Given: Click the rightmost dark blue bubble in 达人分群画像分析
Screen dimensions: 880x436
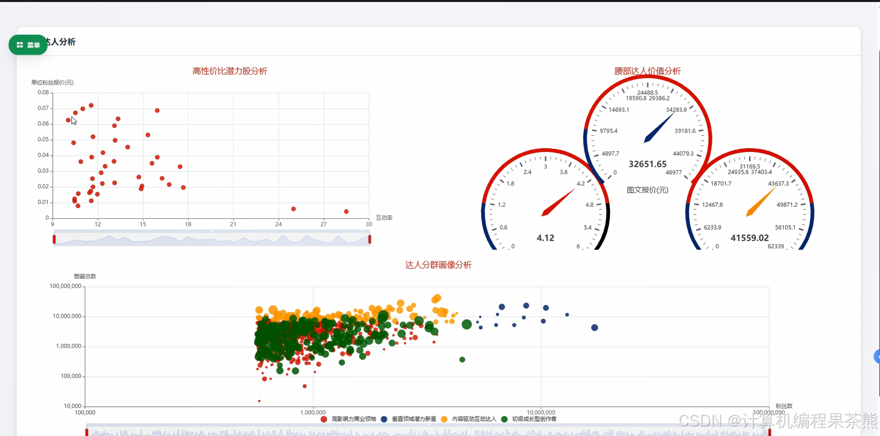Looking at the screenshot, I should (x=594, y=328).
